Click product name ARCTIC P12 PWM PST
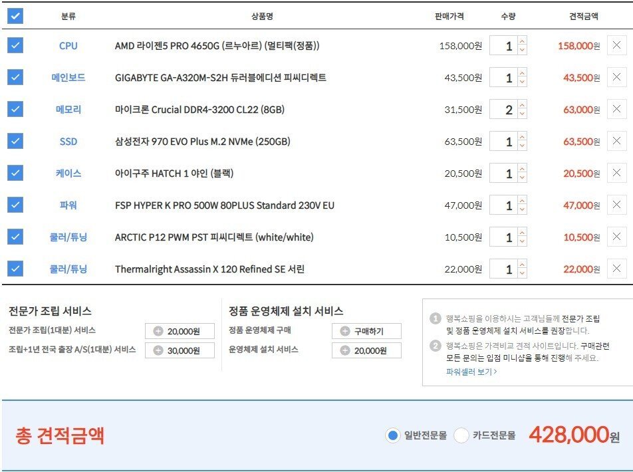 [x=214, y=237]
